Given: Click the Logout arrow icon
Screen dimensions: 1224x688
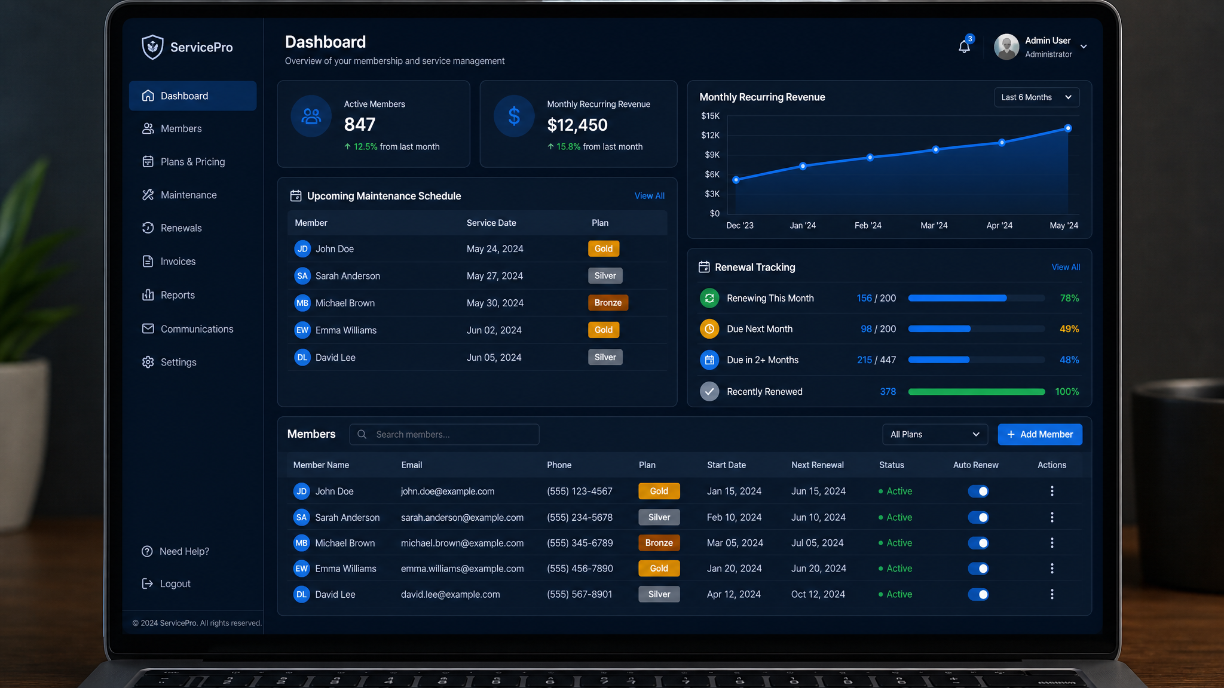Looking at the screenshot, I should pos(147,583).
